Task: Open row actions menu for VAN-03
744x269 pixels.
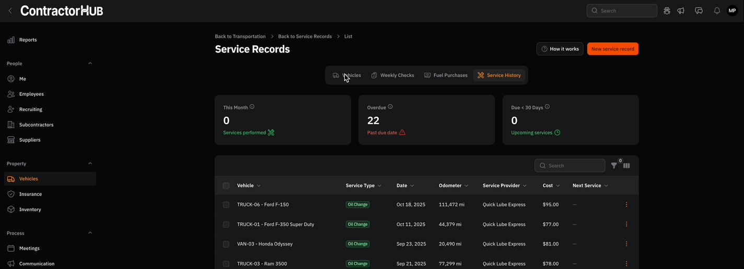Action: [x=626, y=244]
